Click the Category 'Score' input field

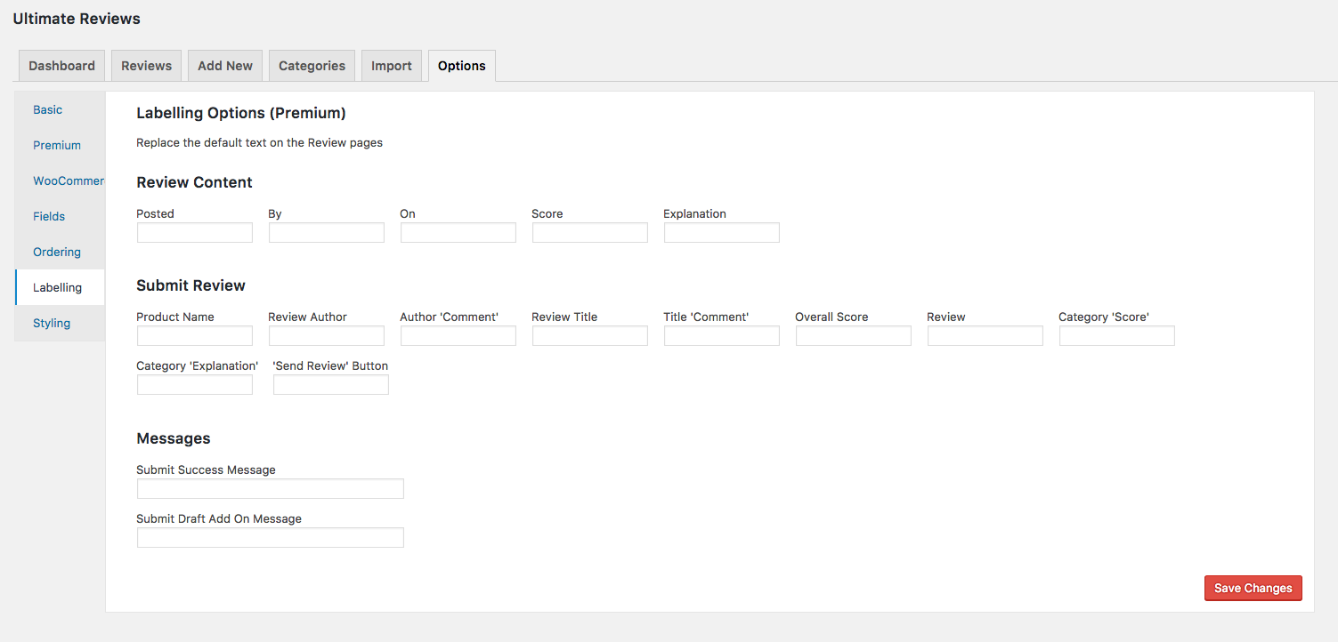[x=1117, y=336]
